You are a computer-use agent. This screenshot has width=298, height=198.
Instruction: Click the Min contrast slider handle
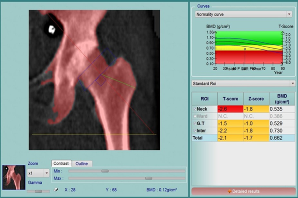(105, 171)
